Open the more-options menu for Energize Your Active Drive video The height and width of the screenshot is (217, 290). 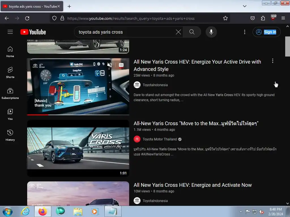pyautogui.click(x=273, y=61)
